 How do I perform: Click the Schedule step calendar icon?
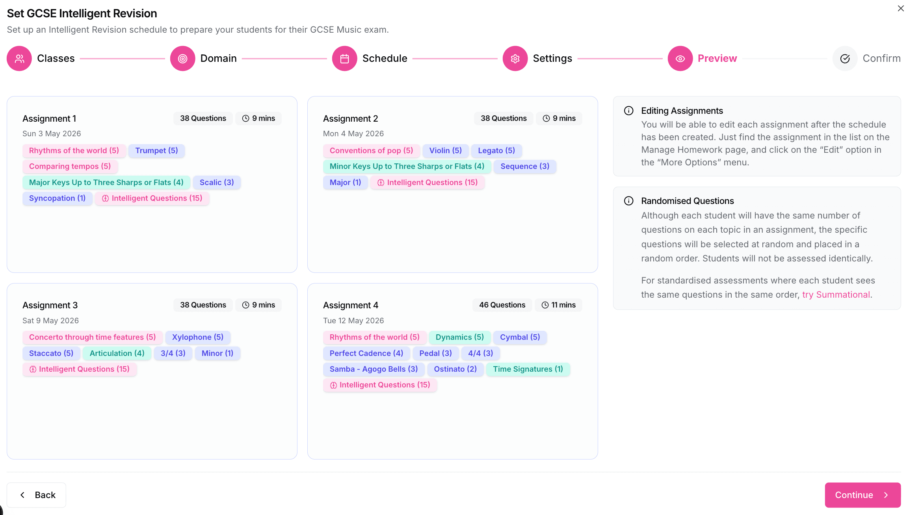(x=344, y=58)
